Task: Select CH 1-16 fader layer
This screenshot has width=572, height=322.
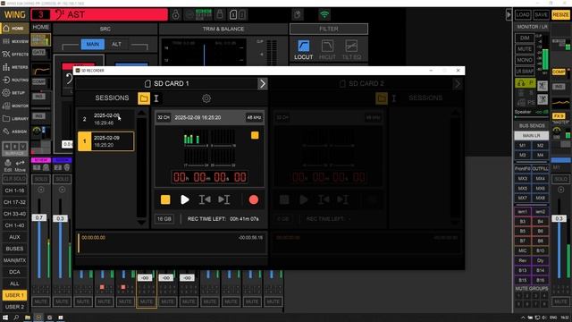Action: pos(14,191)
